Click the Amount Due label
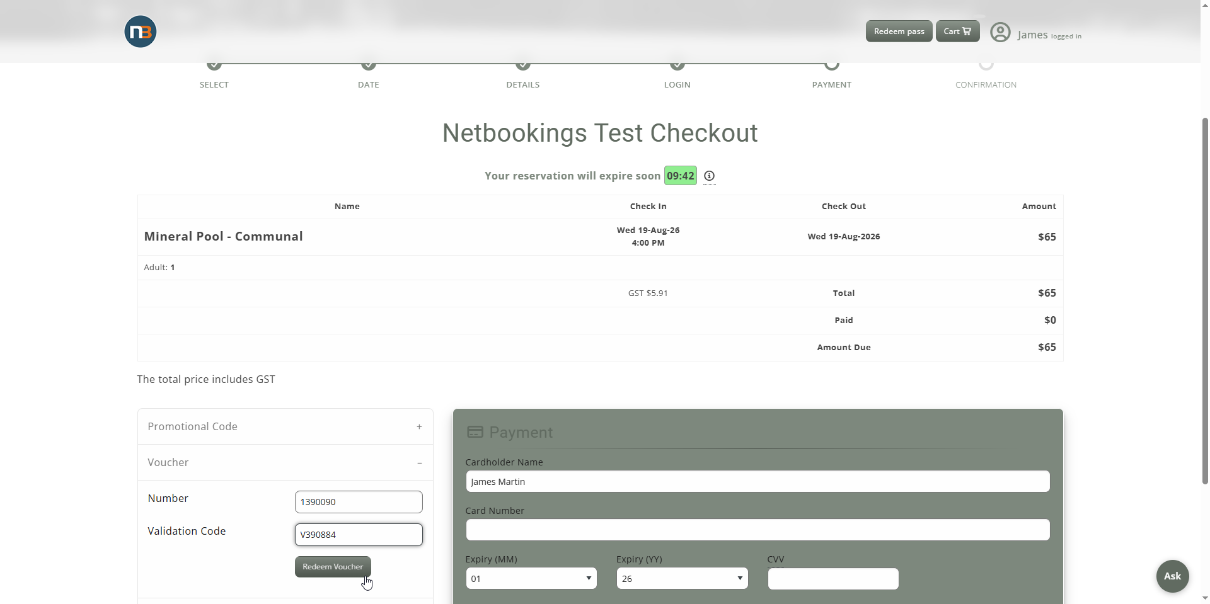Screen dimensions: 1210x604 pos(844,347)
